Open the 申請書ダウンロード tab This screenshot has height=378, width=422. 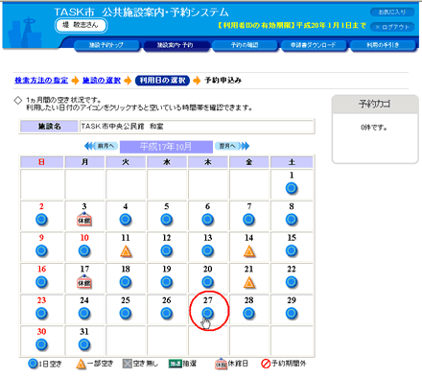(314, 45)
